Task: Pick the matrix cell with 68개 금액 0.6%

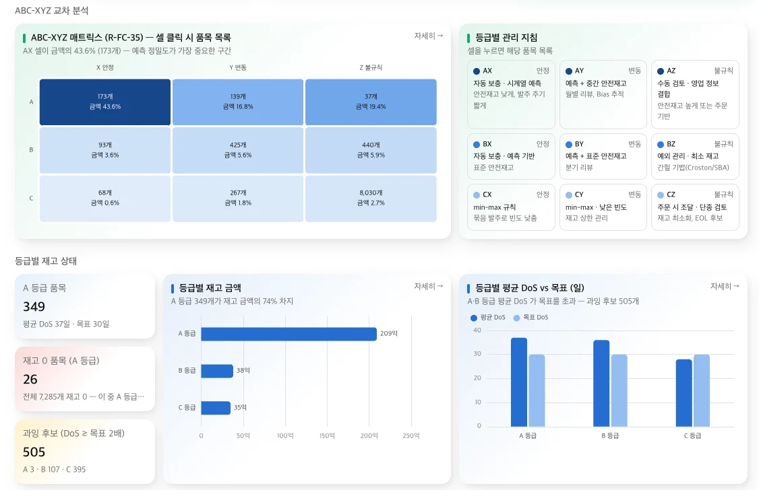Action: [105, 198]
